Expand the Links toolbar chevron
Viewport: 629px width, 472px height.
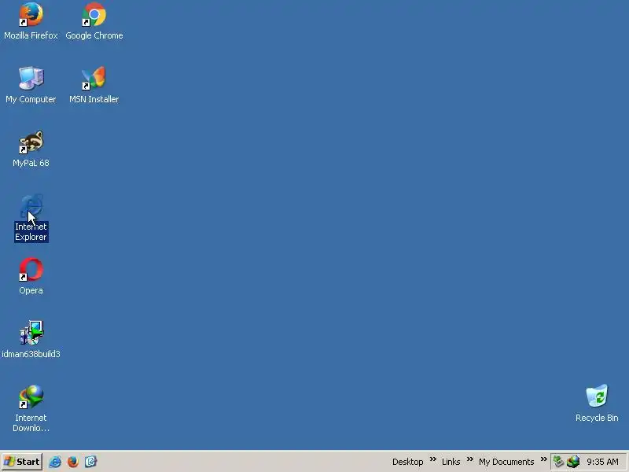(x=469, y=459)
